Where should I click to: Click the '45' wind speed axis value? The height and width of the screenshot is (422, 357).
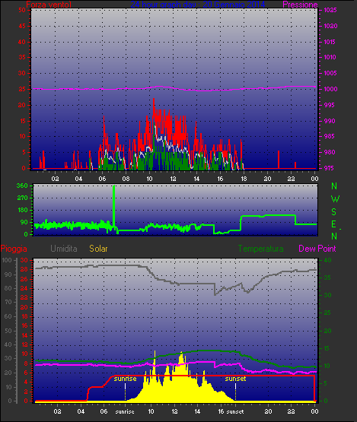coord(22,26)
